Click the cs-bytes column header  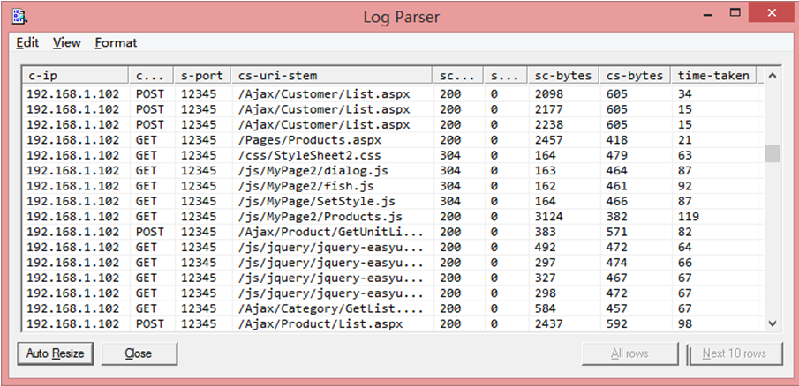click(634, 76)
